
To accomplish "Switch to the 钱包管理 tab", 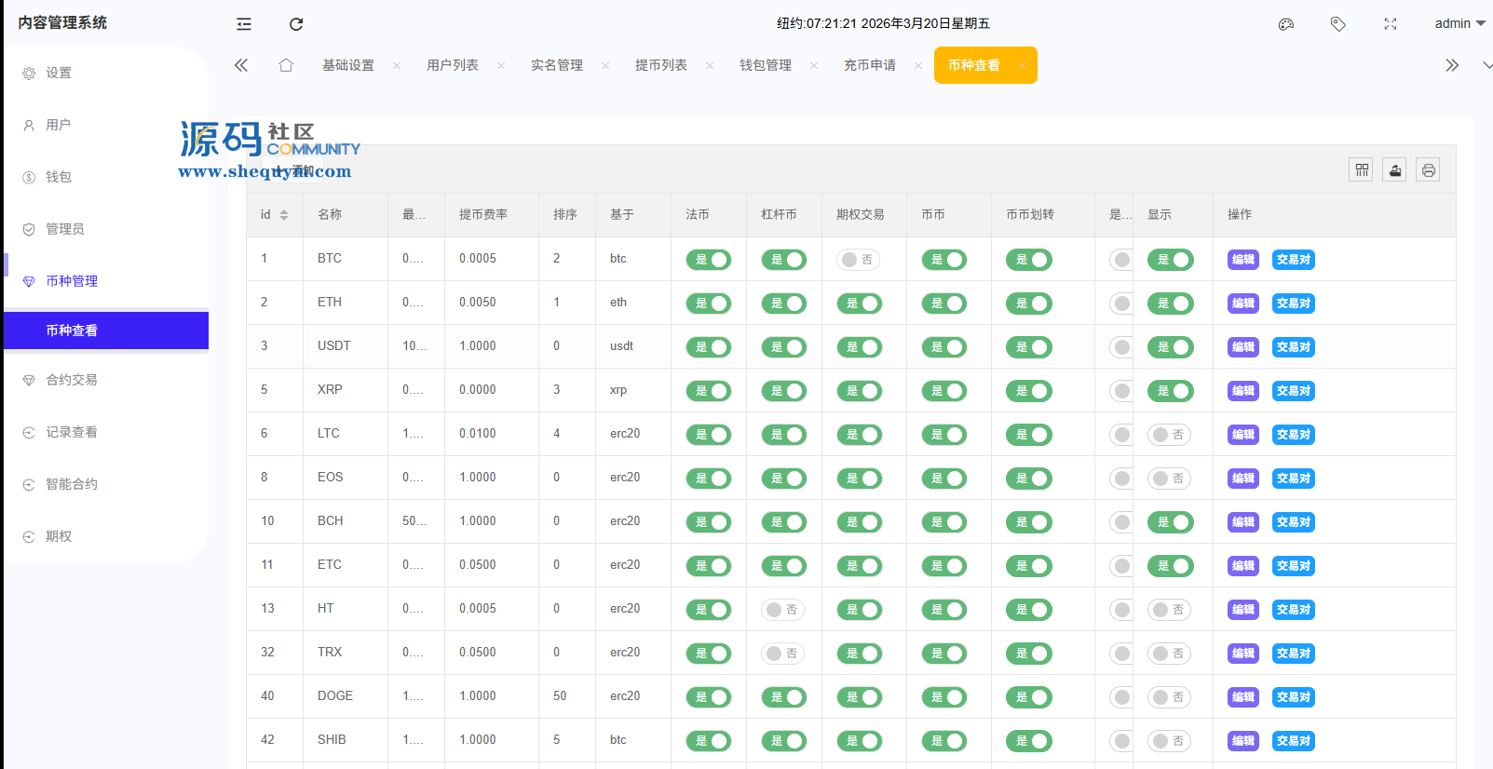I will coord(766,65).
